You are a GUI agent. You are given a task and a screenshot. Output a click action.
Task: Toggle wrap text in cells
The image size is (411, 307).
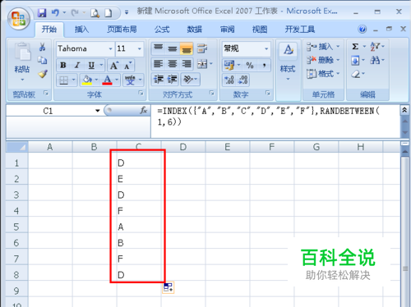(202, 48)
